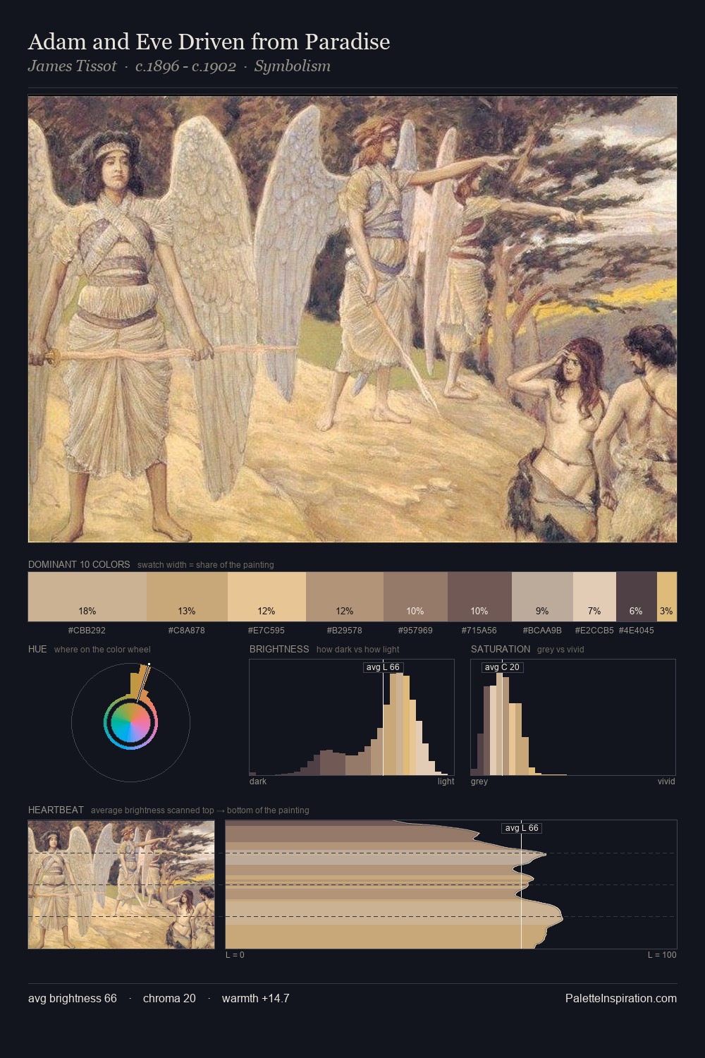Click the #957969 swatch labeled 10%
Screen dimensions: 705x1058
tap(415, 597)
